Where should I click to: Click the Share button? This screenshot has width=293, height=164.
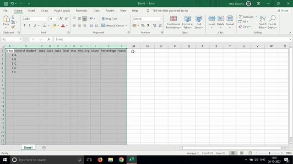[283, 10]
